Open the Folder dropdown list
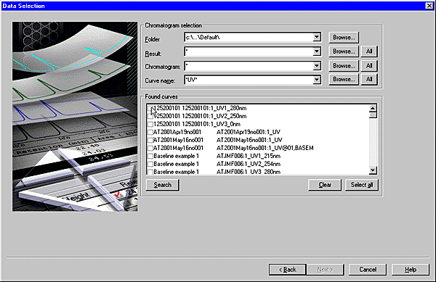Screen dimensions: 436x282 (316, 37)
